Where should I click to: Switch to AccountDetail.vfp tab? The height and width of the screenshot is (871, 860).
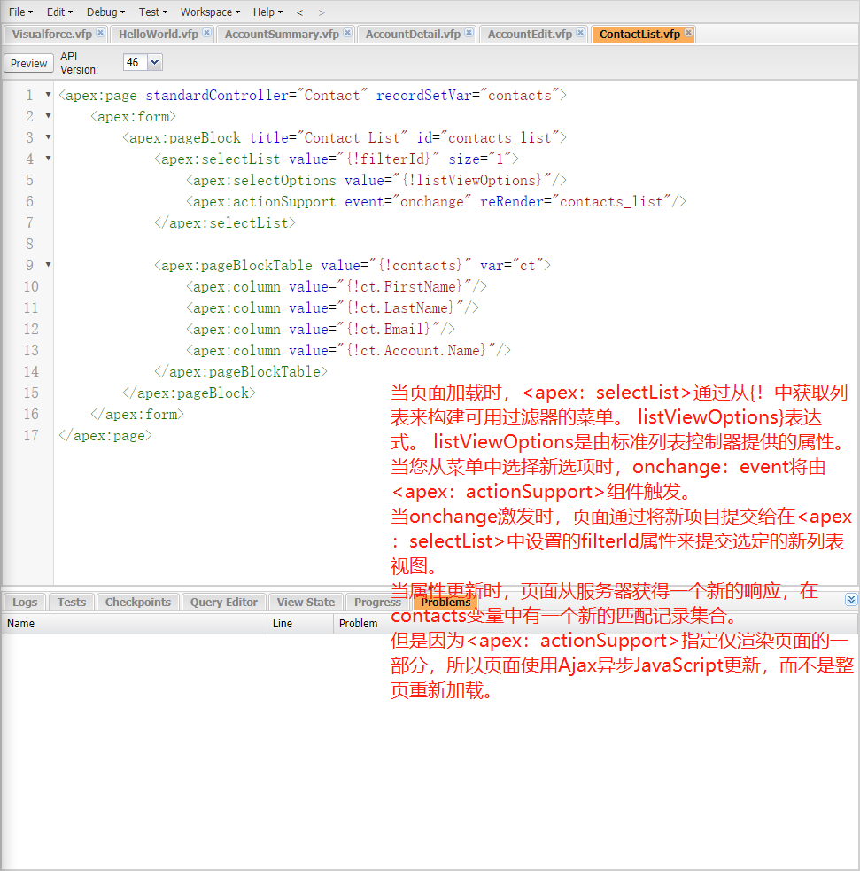point(413,34)
